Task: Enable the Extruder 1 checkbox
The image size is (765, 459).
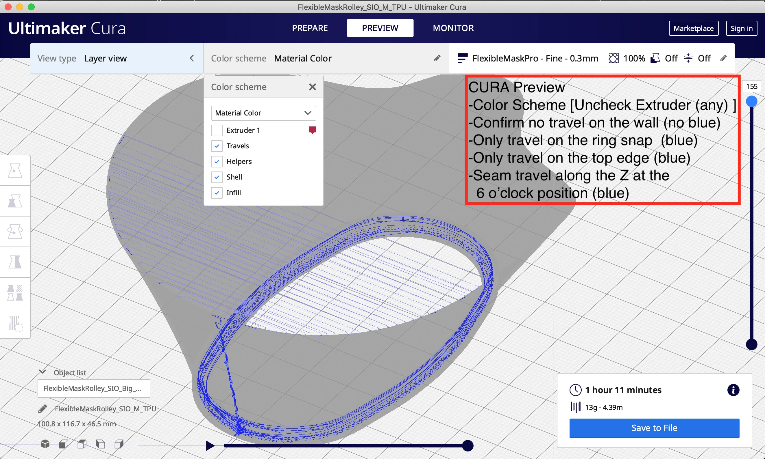Action: click(217, 130)
